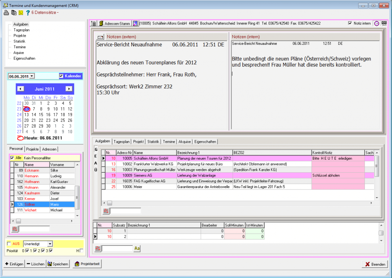
Task: Toggle the Notiz intern checkbox
Action: tap(350, 23)
